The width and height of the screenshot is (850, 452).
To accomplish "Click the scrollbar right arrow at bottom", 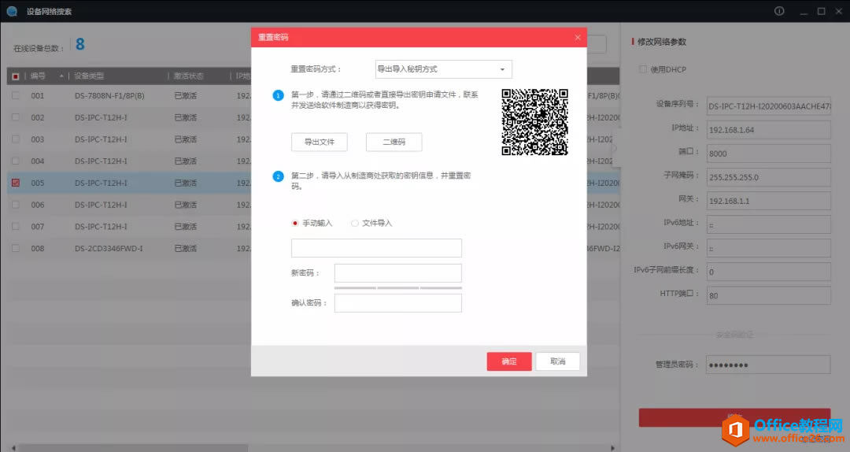I will coord(612,448).
